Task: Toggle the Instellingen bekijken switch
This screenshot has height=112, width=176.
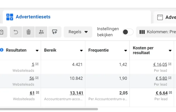Action: [128, 32]
